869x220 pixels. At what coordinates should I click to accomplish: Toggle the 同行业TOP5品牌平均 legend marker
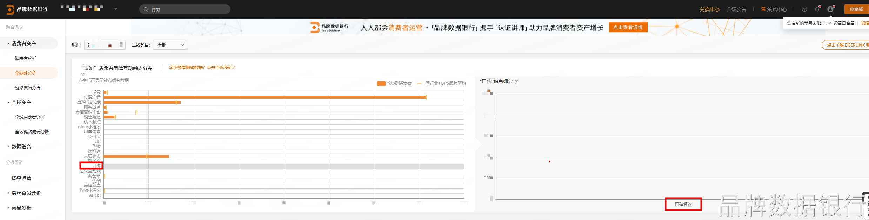(x=419, y=83)
